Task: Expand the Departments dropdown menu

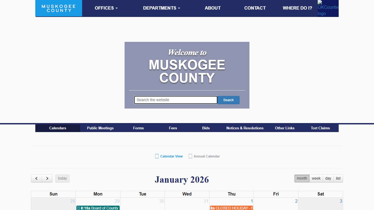Action: 161,8
